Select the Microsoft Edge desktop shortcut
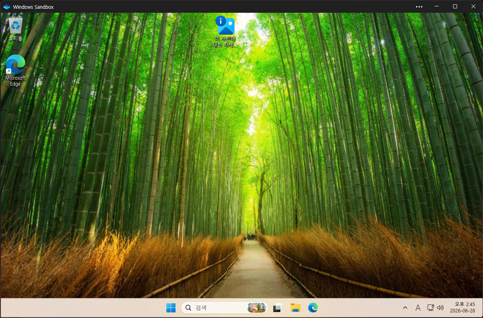 (x=16, y=71)
